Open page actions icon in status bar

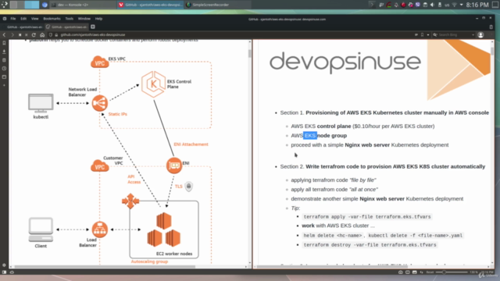point(422,272)
